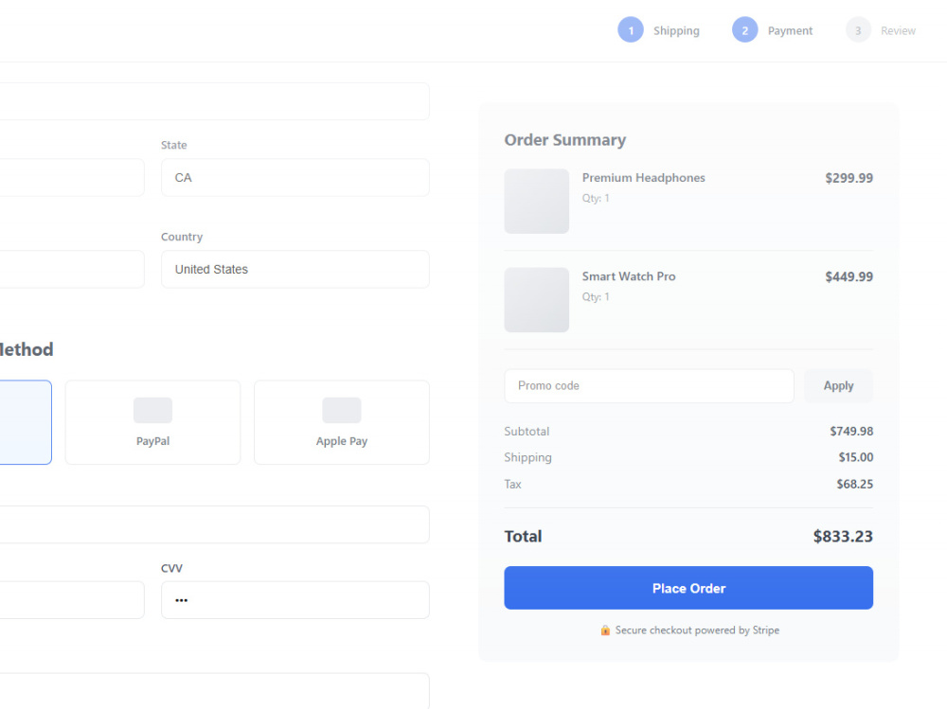
Task: Click the Apple Pay logo icon
Action: [x=342, y=410]
